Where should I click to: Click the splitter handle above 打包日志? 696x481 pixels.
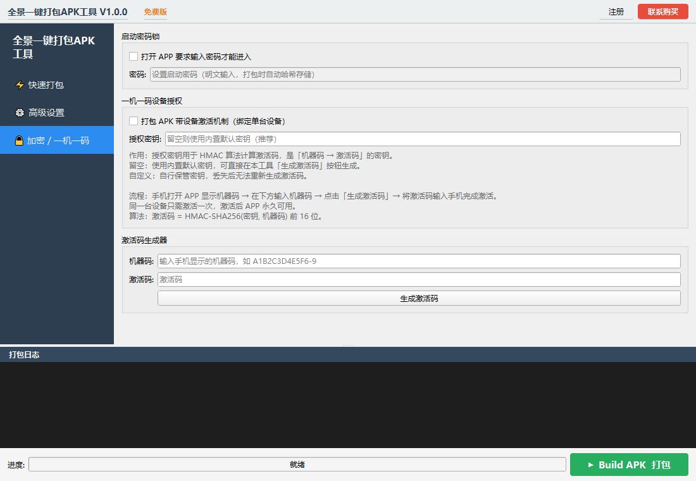coord(348,345)
